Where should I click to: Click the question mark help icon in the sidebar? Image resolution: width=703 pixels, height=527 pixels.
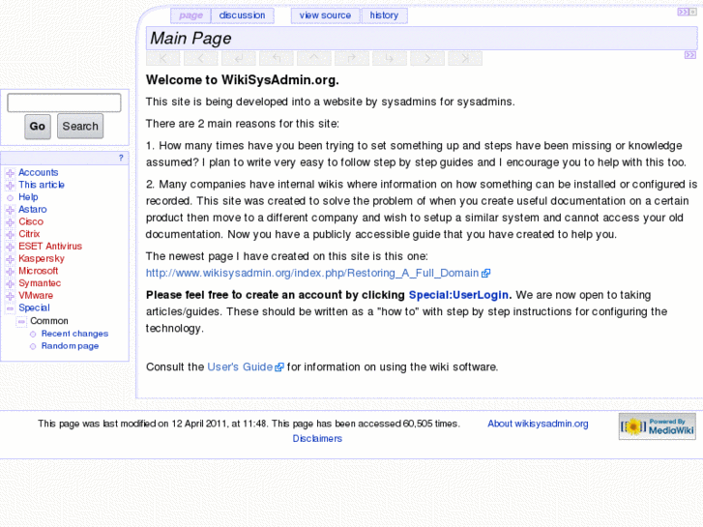click(121, 158)
